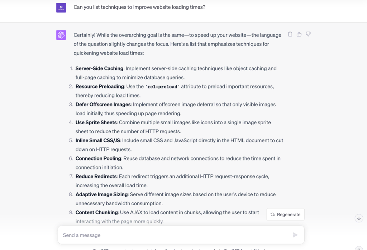The width and height of the screenshot is (367, 250).
Task: Give the response a thumbs up
Action: 299,34
